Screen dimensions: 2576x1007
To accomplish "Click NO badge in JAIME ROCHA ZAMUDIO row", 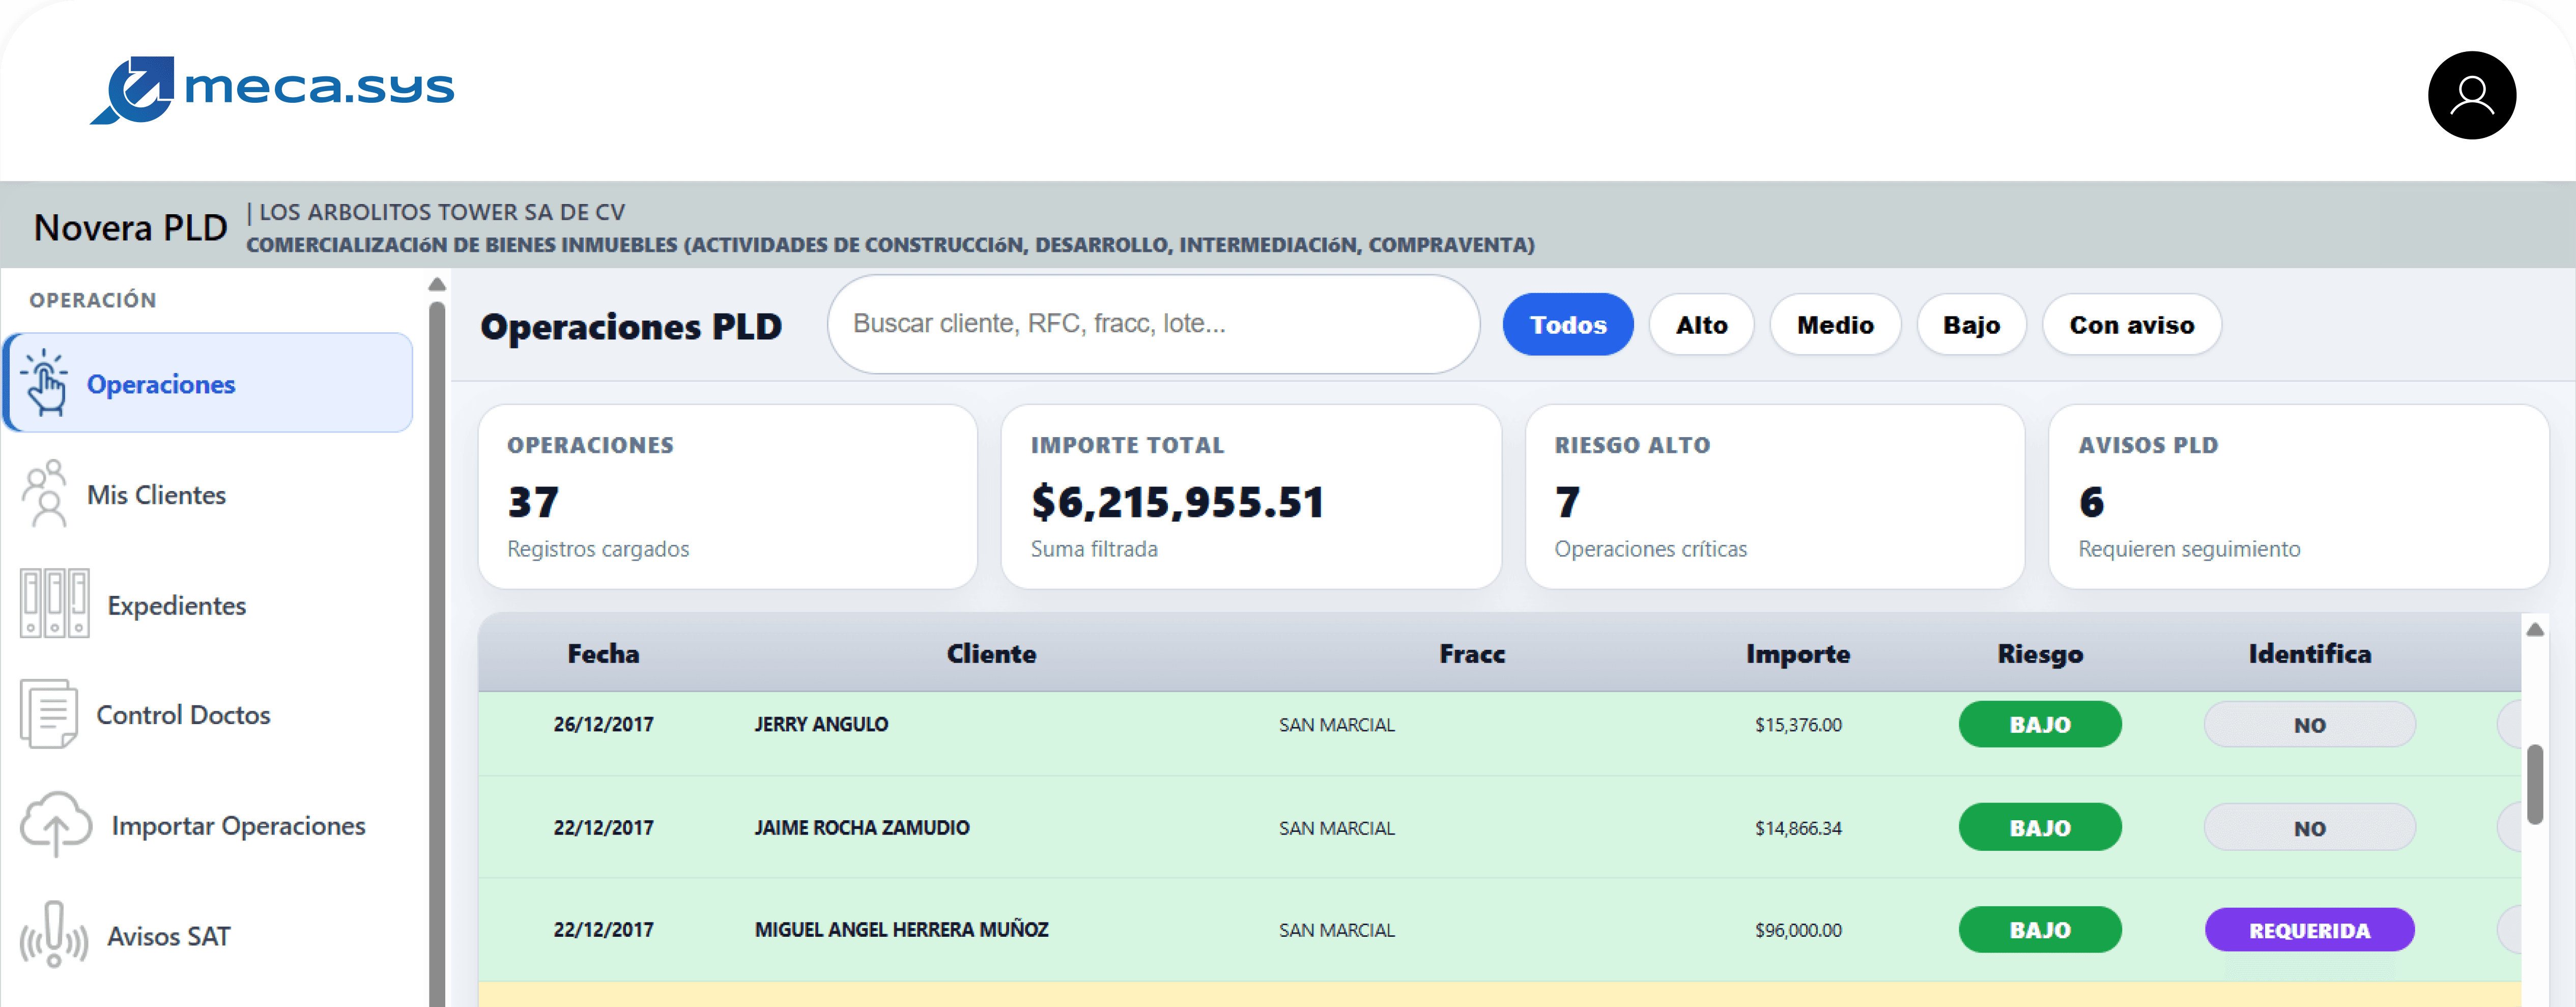I will click(2309, 827).
